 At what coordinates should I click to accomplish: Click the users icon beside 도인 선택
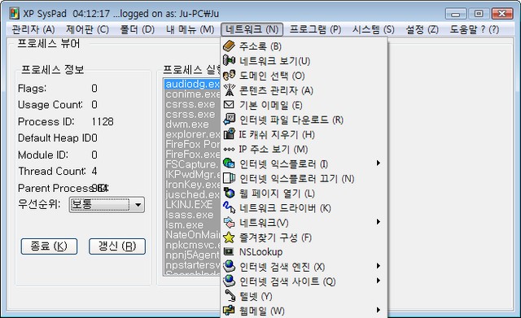tap(229, 76)
